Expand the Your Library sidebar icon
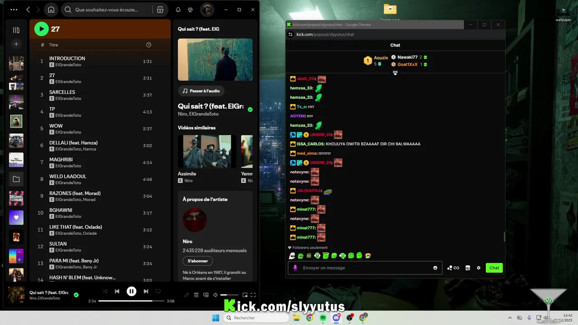This screenshot has height=325, width=578. coord(16,30)
